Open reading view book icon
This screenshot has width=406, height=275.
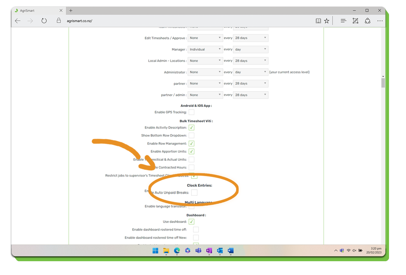coord(318,21)
